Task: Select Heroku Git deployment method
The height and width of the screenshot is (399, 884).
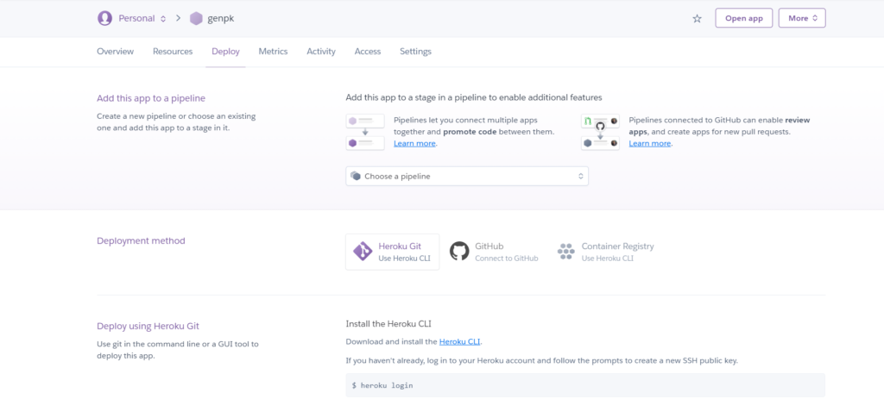Action: (x=393, y=252)
